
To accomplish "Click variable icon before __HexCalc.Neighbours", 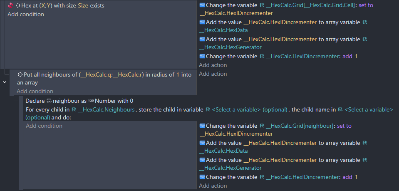I will [74, 109].
